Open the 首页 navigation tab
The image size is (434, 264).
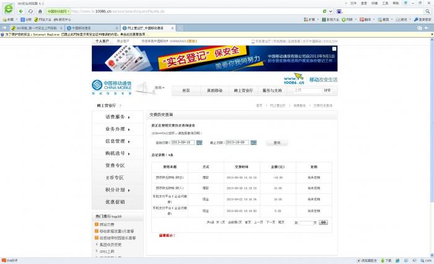click(x=186, y=90)
